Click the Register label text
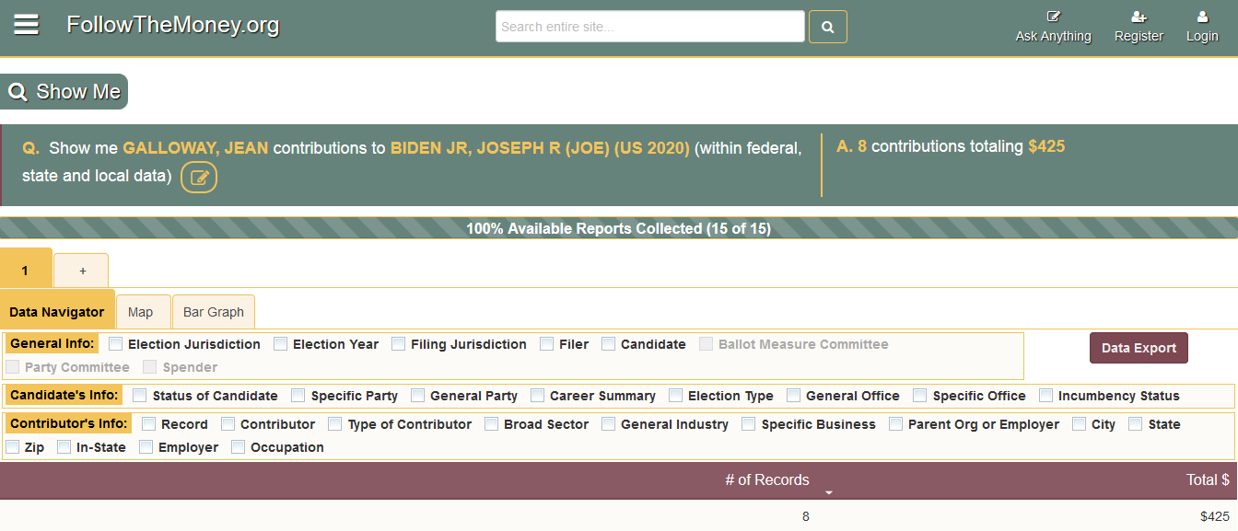Screen dimensions: 1238x531 (1139, 36)
